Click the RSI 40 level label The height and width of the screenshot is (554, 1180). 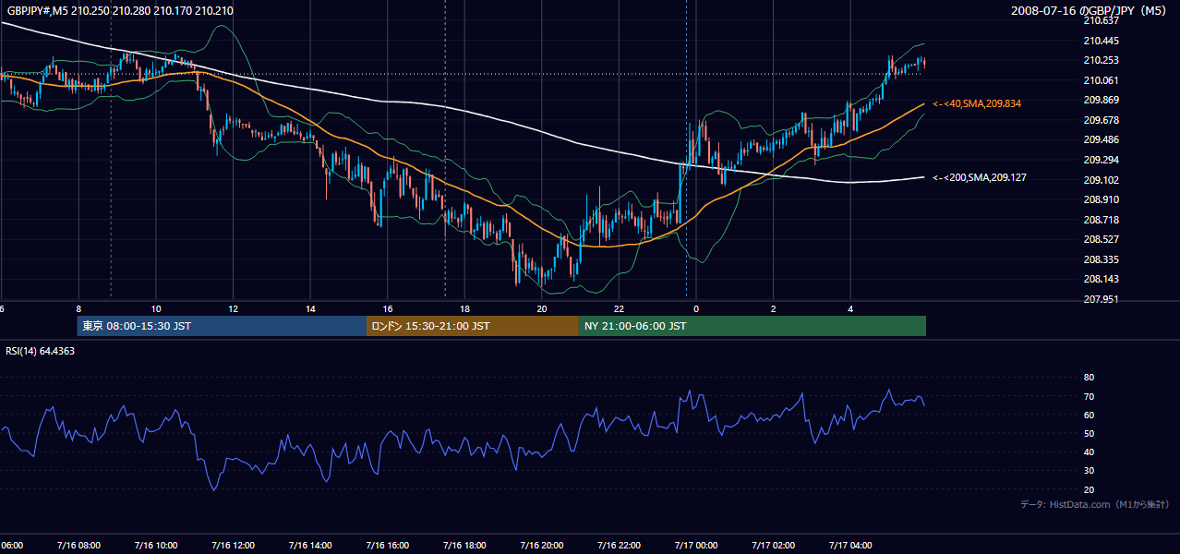pyautogui.click(x=1089, y=452)
